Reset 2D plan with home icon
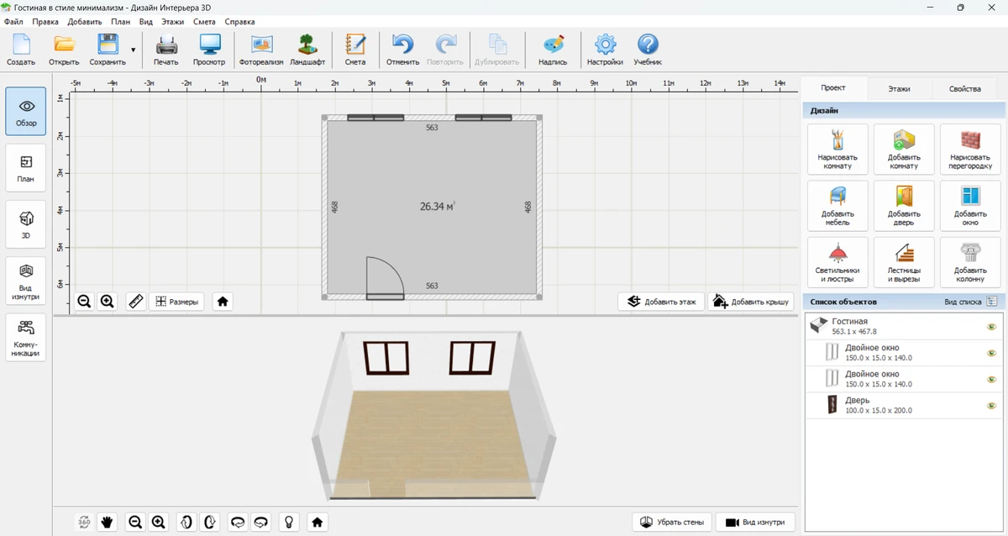 tap(223, 302)
